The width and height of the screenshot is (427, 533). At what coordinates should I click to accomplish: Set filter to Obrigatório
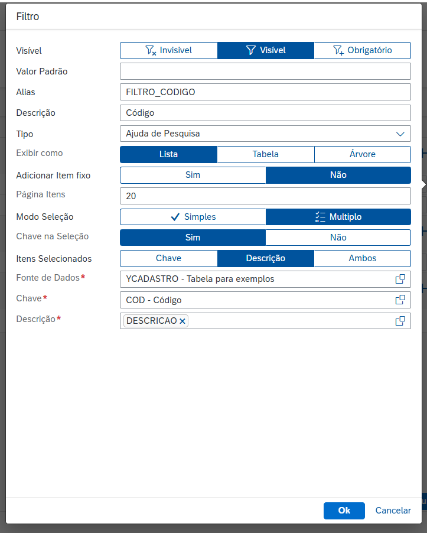363,50
